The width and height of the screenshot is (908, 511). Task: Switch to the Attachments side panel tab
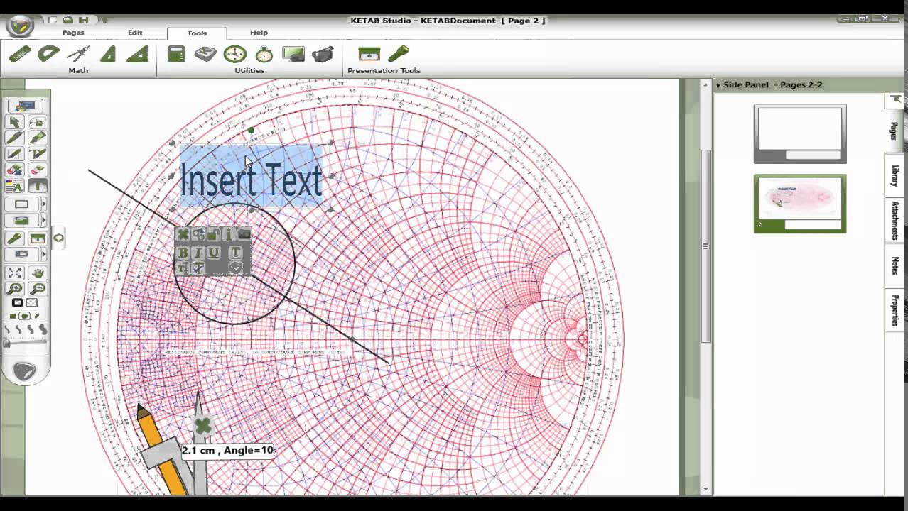pyautogui.click(x=895, y=221)
